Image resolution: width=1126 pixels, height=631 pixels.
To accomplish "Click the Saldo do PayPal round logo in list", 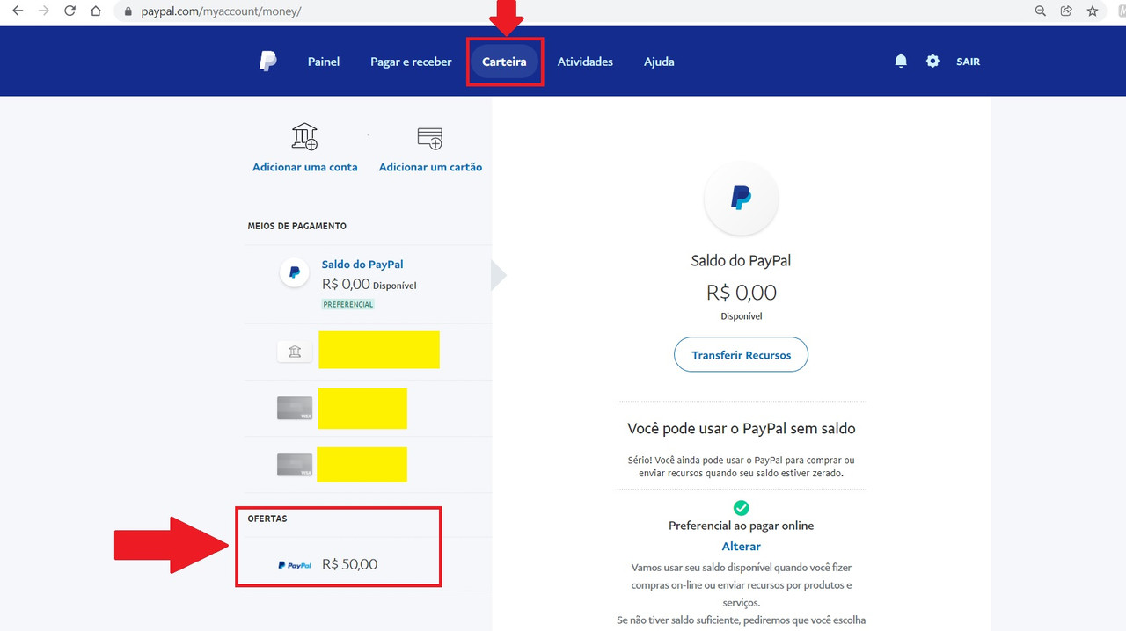I will tap(295, 272).
